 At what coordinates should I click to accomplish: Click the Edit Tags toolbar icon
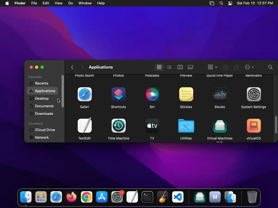[x=236, y=67]
